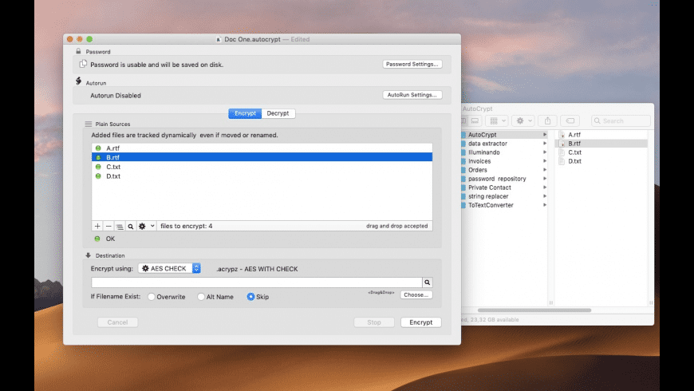Viewport: 694px width, 391px height.
Task: Select Alt Name radio option
Action: [201, 297]
